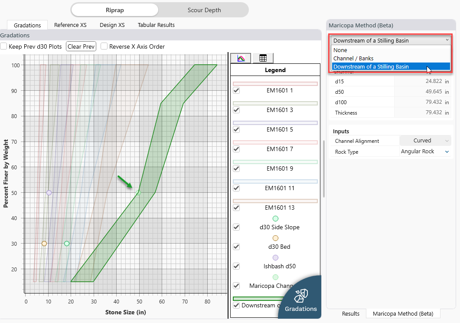460x323 pixels.
Task: Switch to the Riprap mode
Action: [x=115, y=10]
